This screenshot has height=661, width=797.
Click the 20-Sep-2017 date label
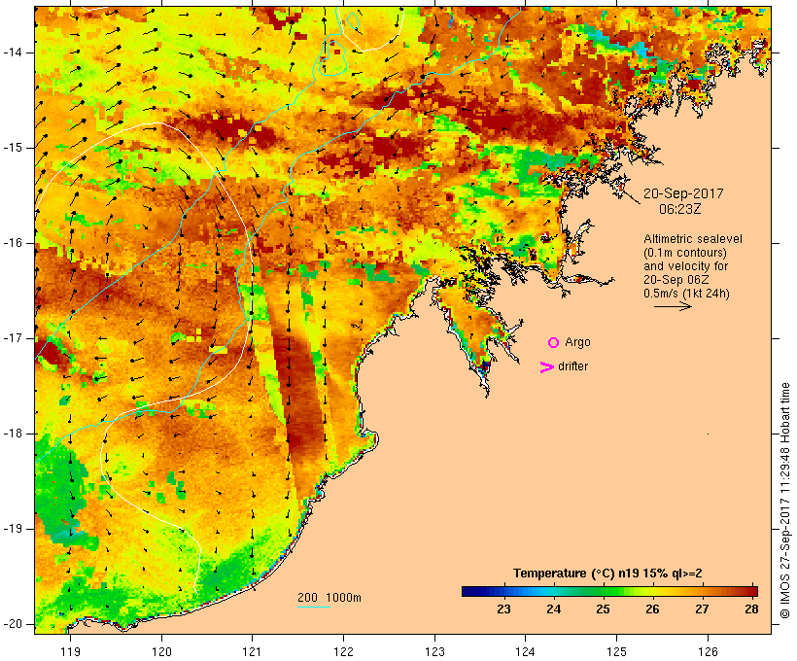tap(683, 193)
